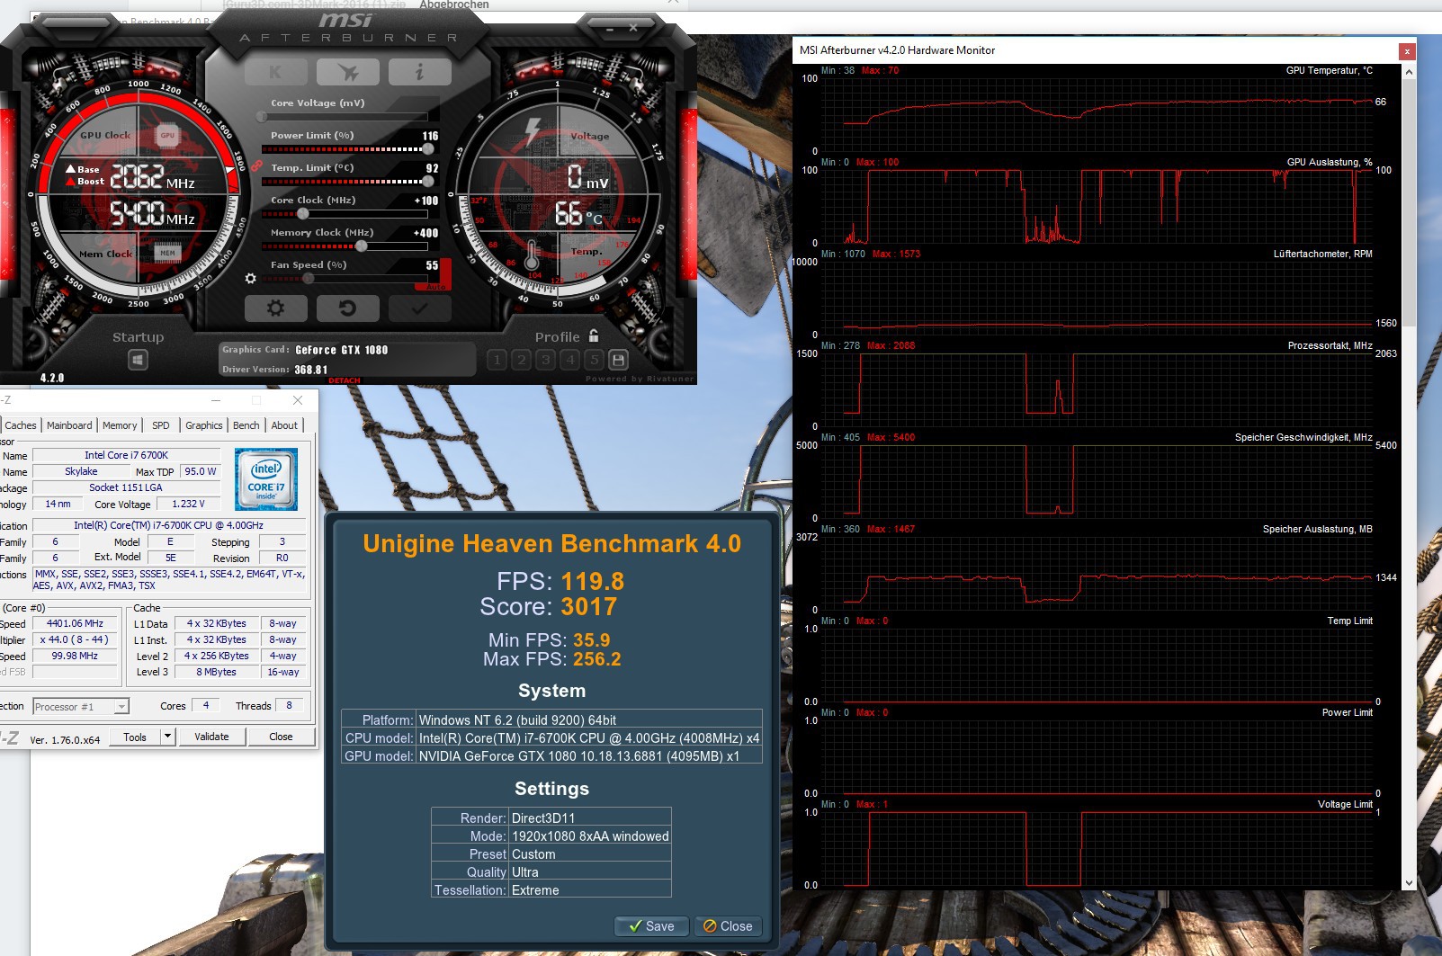Click the save profile floppy icon

click(618, 360)
